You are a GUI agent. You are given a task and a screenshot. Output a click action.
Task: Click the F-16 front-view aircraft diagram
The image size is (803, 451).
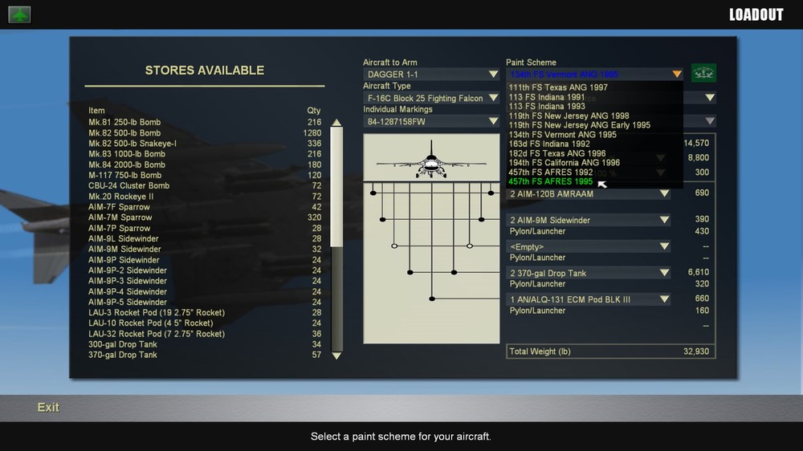[x=431, y=160]
